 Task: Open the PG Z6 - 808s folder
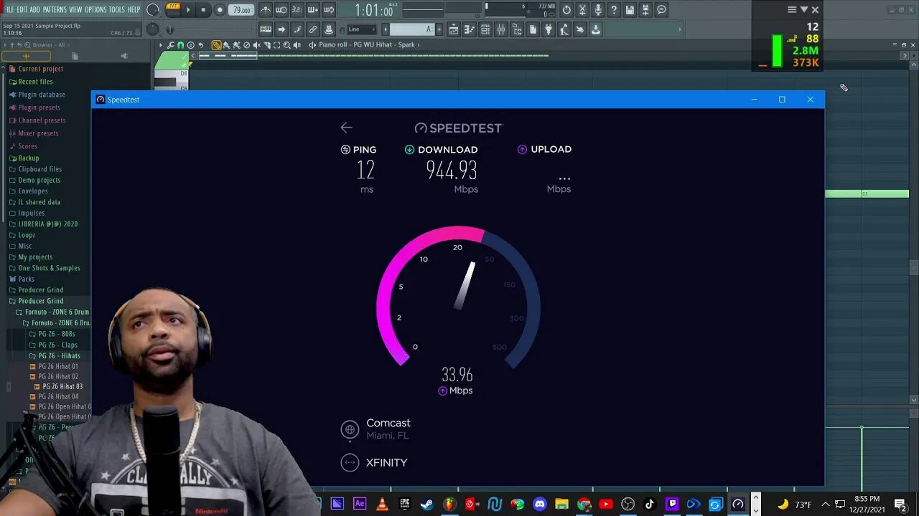point(52,334)
